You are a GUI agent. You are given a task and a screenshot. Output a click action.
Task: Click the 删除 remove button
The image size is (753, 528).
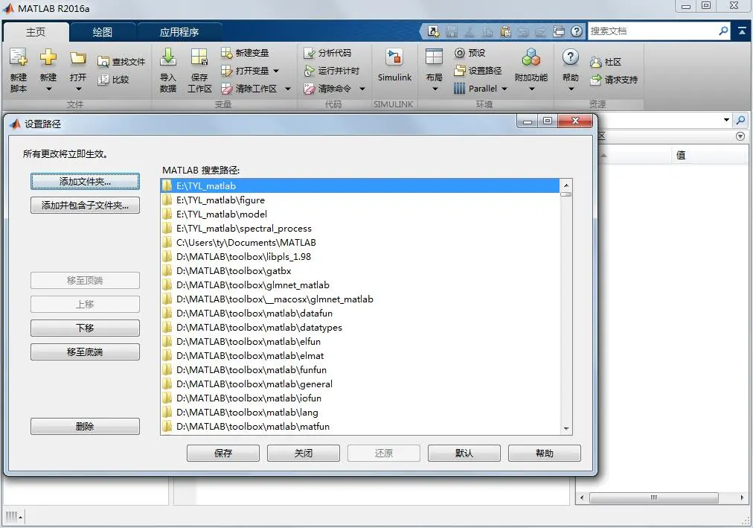(x=85, y=426)
